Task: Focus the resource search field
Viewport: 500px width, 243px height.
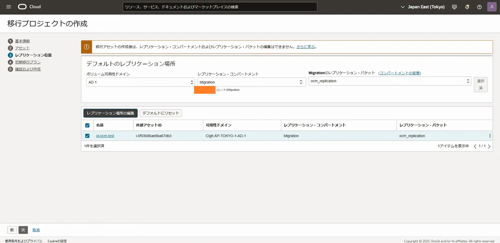Action: [x=220, y=7]
